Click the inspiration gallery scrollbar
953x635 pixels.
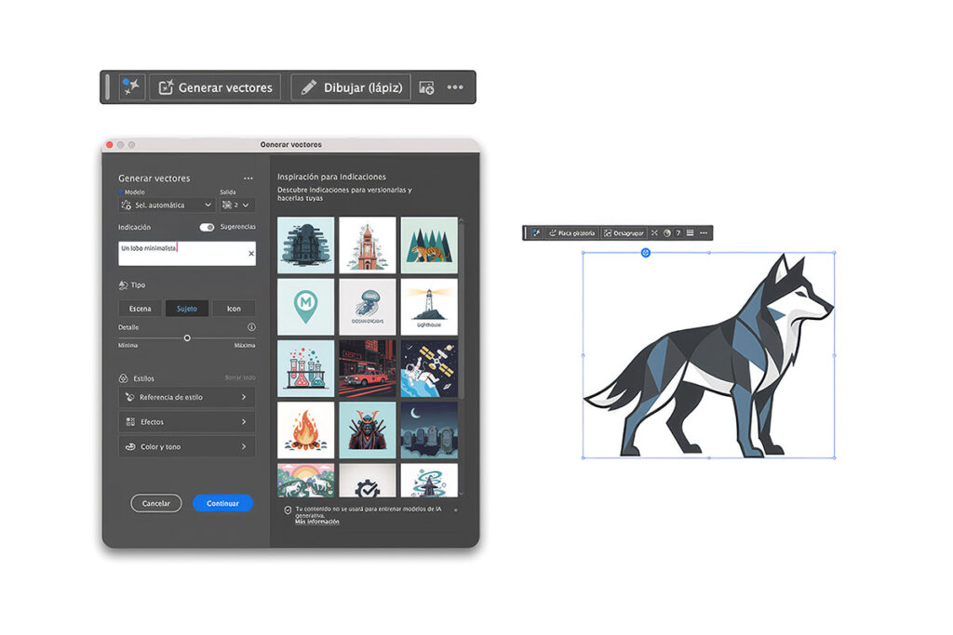point(462,311)
